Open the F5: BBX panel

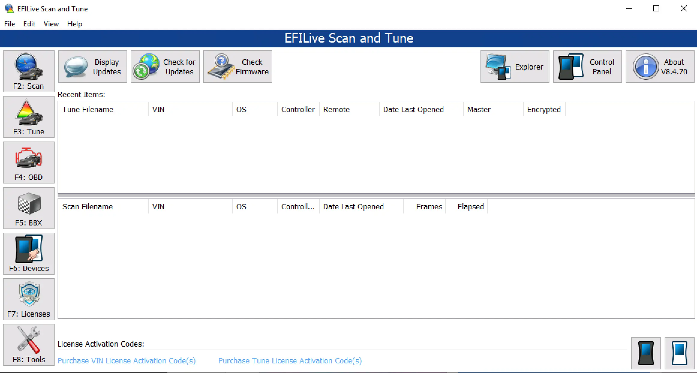click(x=28, y=208)
